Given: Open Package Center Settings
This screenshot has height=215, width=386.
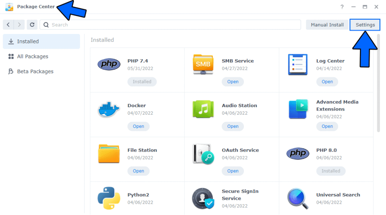Looking at the screenshot, I should coord(365,25).
